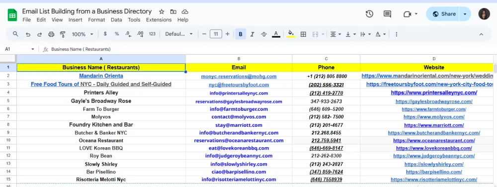The height and width of the screenshot is (187, 497).
Task: Open printersalleynyc.com website link
Action: (x=434, y=93)
